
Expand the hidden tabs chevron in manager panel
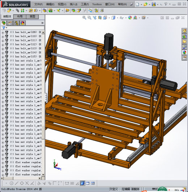tap(42, 23)
